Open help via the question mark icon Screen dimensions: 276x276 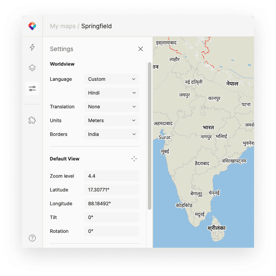point(32,238)
